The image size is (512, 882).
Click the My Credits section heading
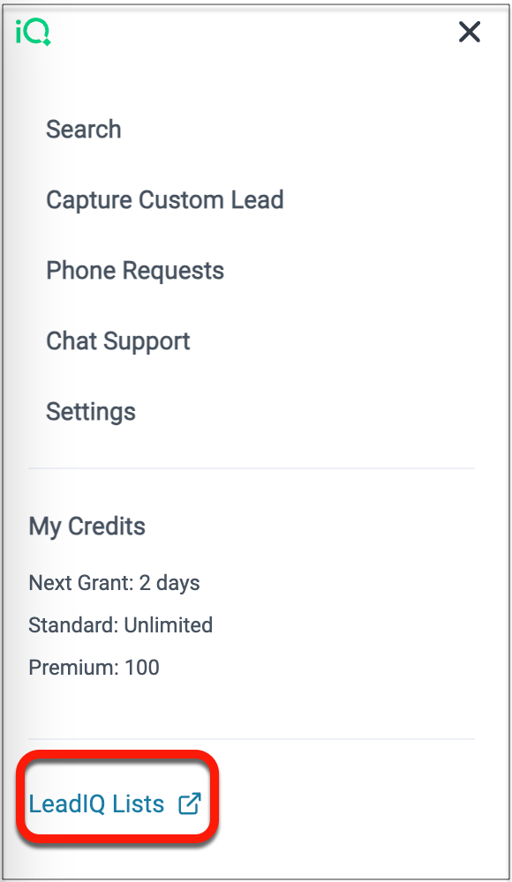tap(86, 526)
